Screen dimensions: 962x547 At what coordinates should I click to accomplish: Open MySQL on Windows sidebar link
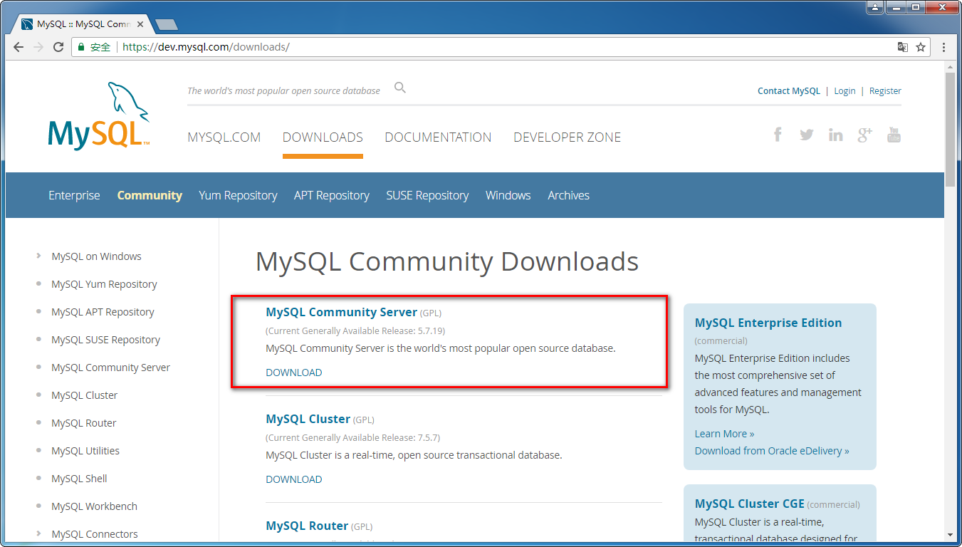click(x=96, y=256)
